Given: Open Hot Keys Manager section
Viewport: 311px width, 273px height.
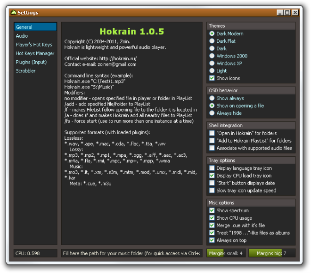Looking at the screenshot, I should pos(35,54).
